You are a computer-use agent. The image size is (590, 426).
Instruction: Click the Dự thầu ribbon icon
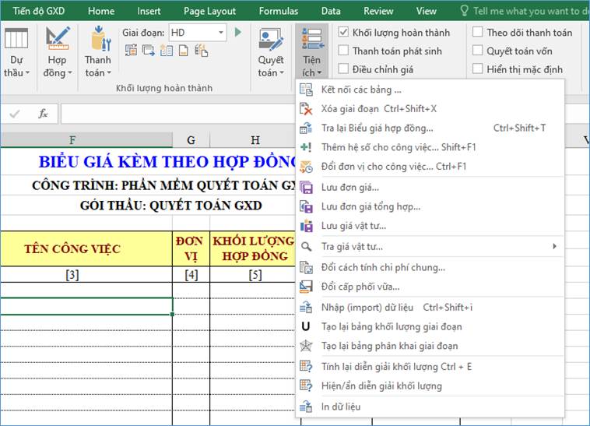coord(16,40)
